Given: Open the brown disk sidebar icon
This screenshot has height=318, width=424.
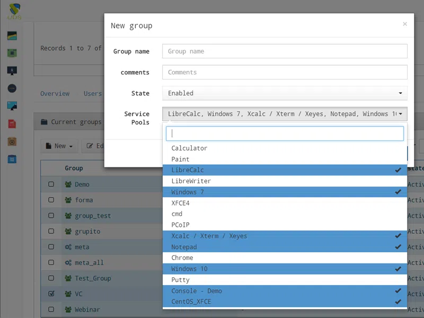Looking at the screenshot, I should click(x=12, y=142).
